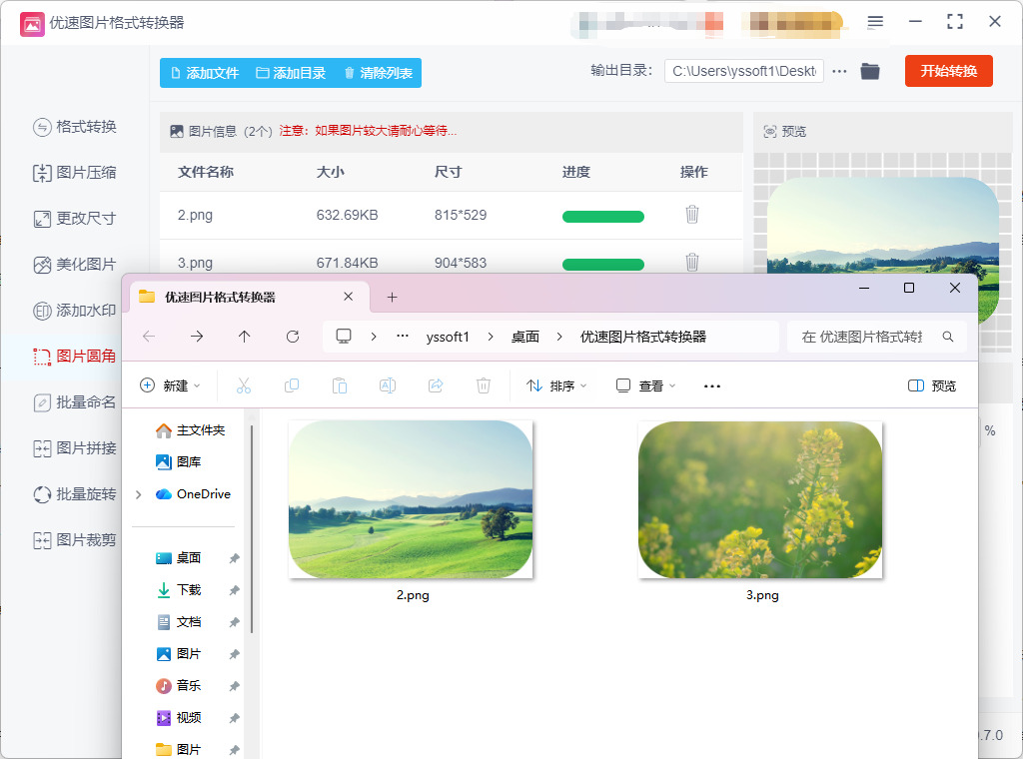The width and height of the screenshot is (1023, 759).
Task: Open 下载 in Explorer quick access
Action: click(179, 590)
